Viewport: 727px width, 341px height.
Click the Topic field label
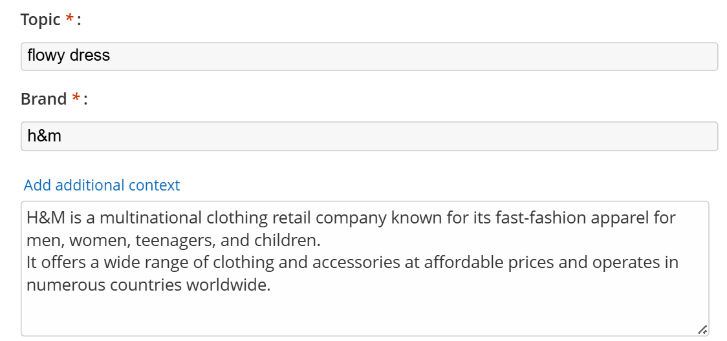(x=40, y=20)
